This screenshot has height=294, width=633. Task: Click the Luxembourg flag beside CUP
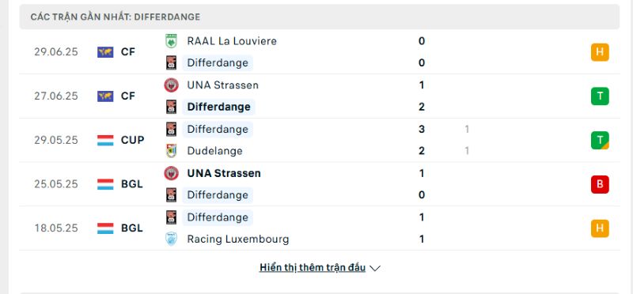click(105, 140)
